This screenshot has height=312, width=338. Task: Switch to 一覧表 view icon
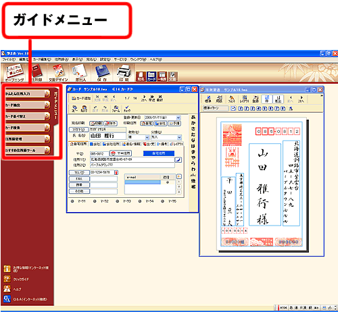pyautogui.click(x=162, y=76)
